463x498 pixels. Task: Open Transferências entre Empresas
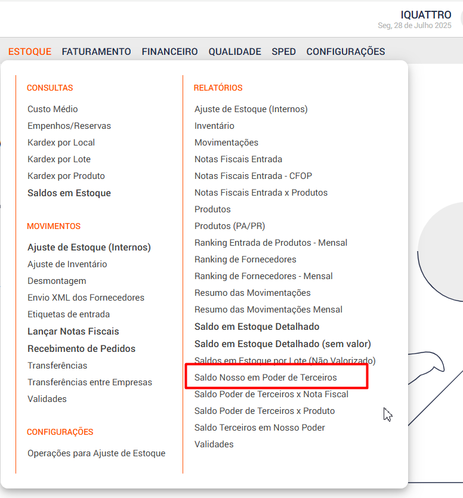click(x=90, y=382)
